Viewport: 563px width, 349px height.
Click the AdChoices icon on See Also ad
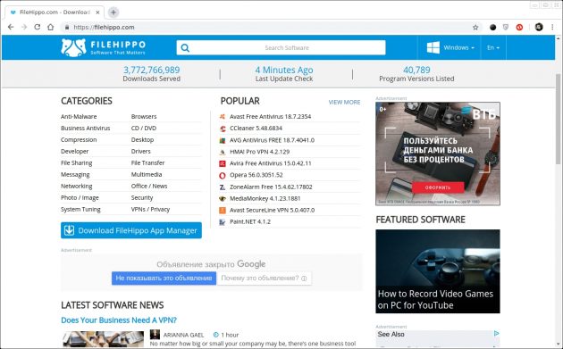496,333
